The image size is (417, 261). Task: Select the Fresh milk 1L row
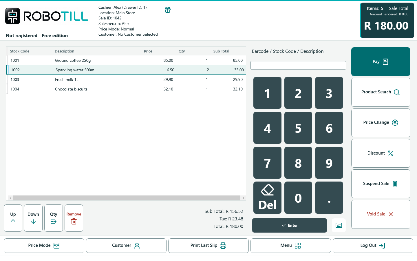[126, 79]
